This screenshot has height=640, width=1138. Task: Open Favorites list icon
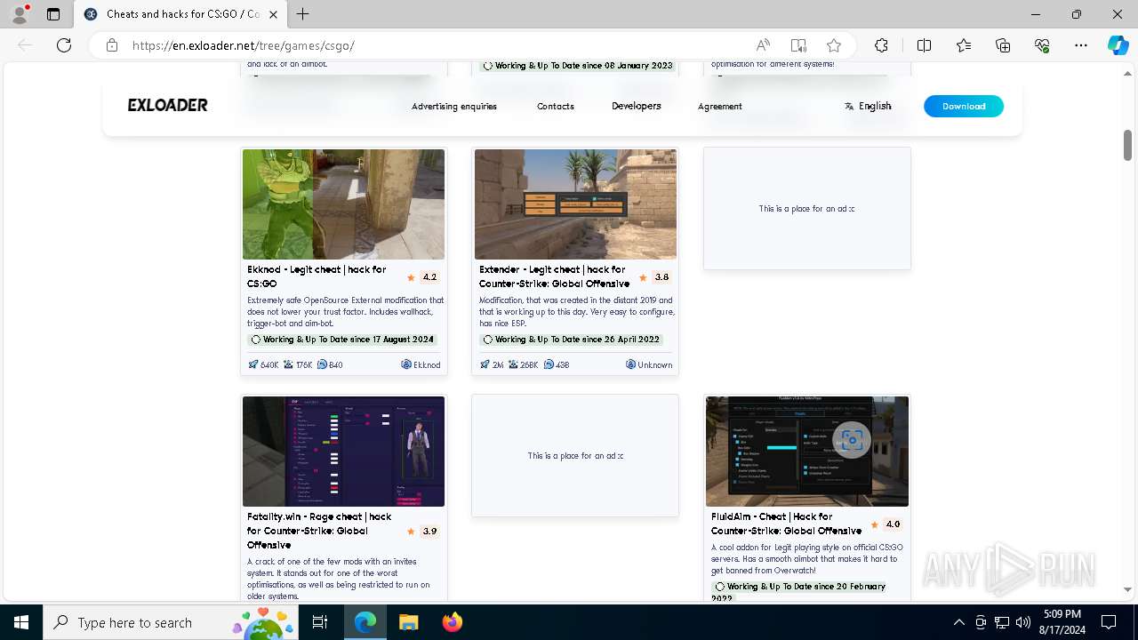click(964, 45)
